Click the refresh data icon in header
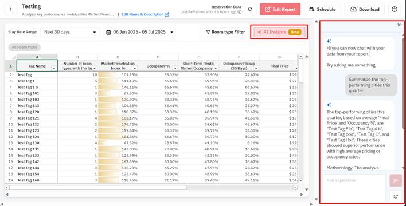The image size is (406, 206). click(250, 9)
